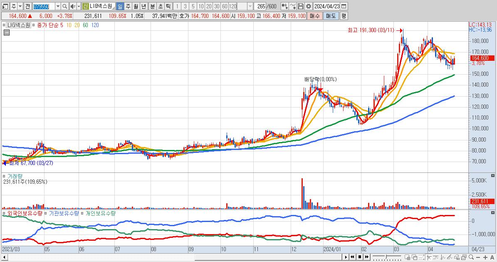Click the zoom magnifier at bottom right

coord(471,257)
